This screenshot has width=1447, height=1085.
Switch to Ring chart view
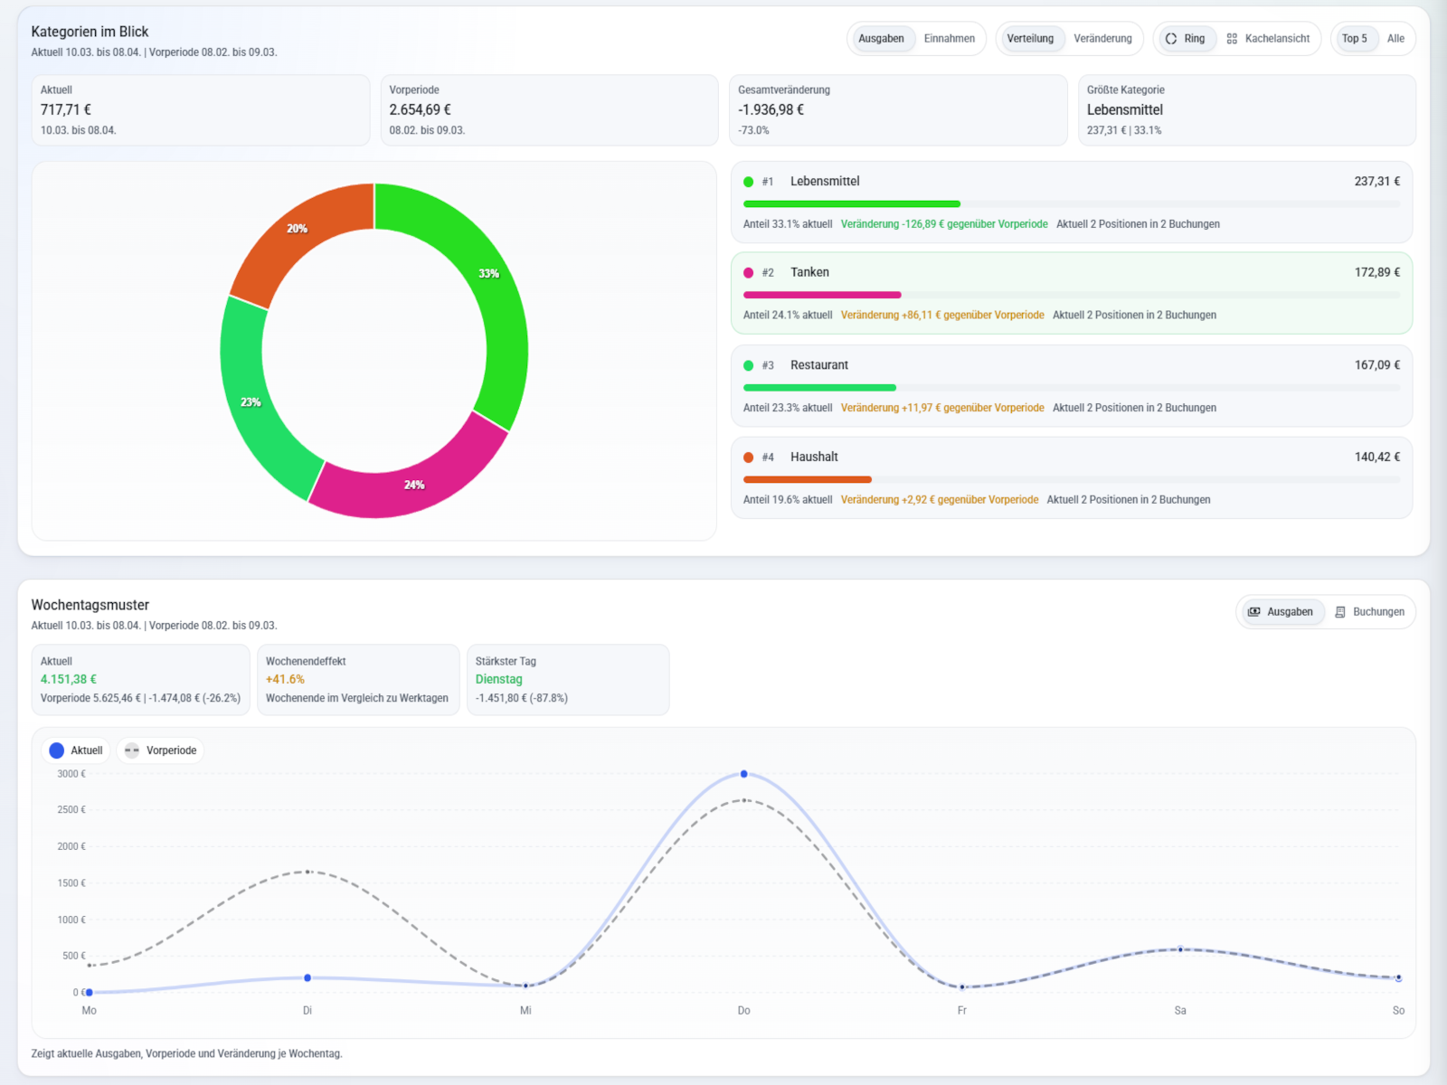(1185, 39)
